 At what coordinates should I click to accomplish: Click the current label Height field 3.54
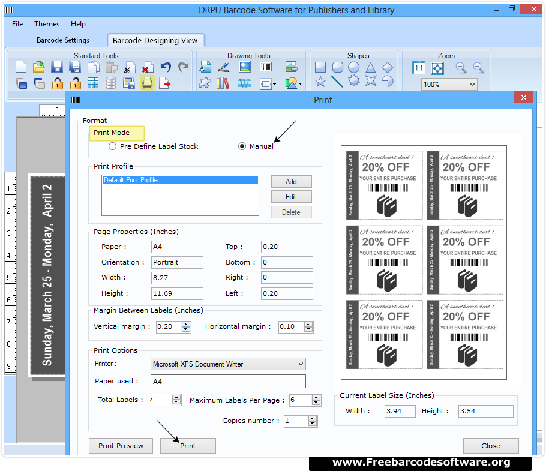486,411
